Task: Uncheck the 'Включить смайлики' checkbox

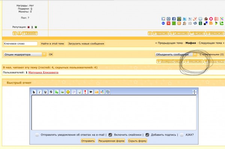Action: (110, 135)
